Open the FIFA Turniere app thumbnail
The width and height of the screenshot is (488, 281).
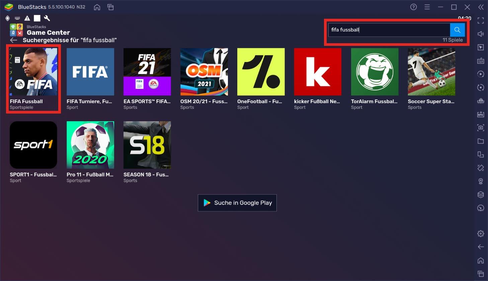(x=90, y=72)
